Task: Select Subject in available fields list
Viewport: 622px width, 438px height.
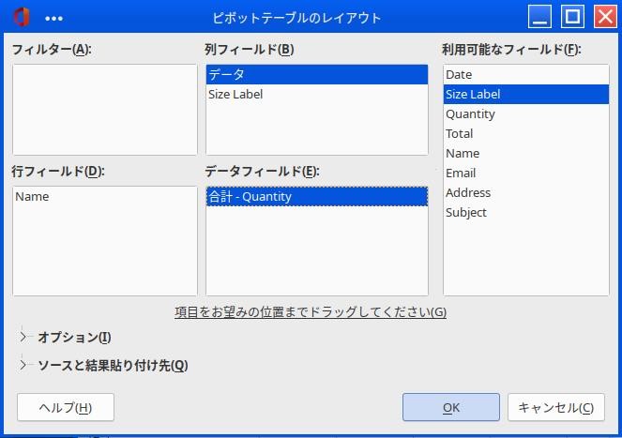Action: pos(465,212)
